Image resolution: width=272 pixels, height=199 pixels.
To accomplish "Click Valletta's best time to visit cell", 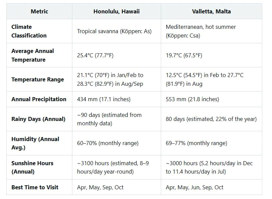I will (194, 187).
